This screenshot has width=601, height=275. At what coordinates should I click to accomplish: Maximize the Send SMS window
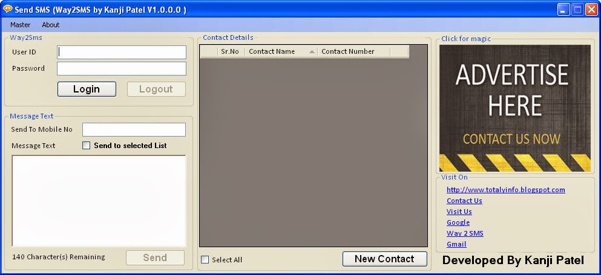(x=577, y=10)
